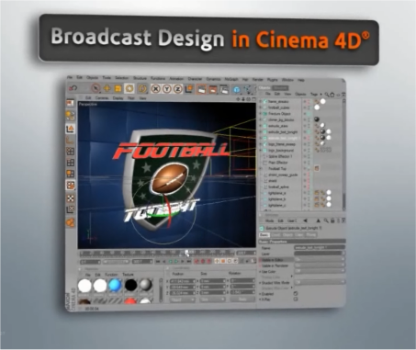Open the Texture menu in Materials panel

coord(128,275)
